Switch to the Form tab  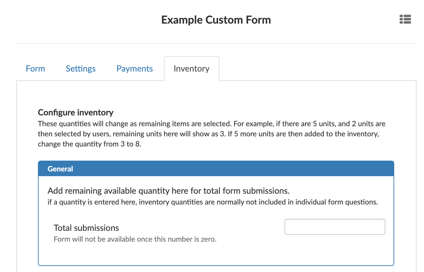(35, 69)
